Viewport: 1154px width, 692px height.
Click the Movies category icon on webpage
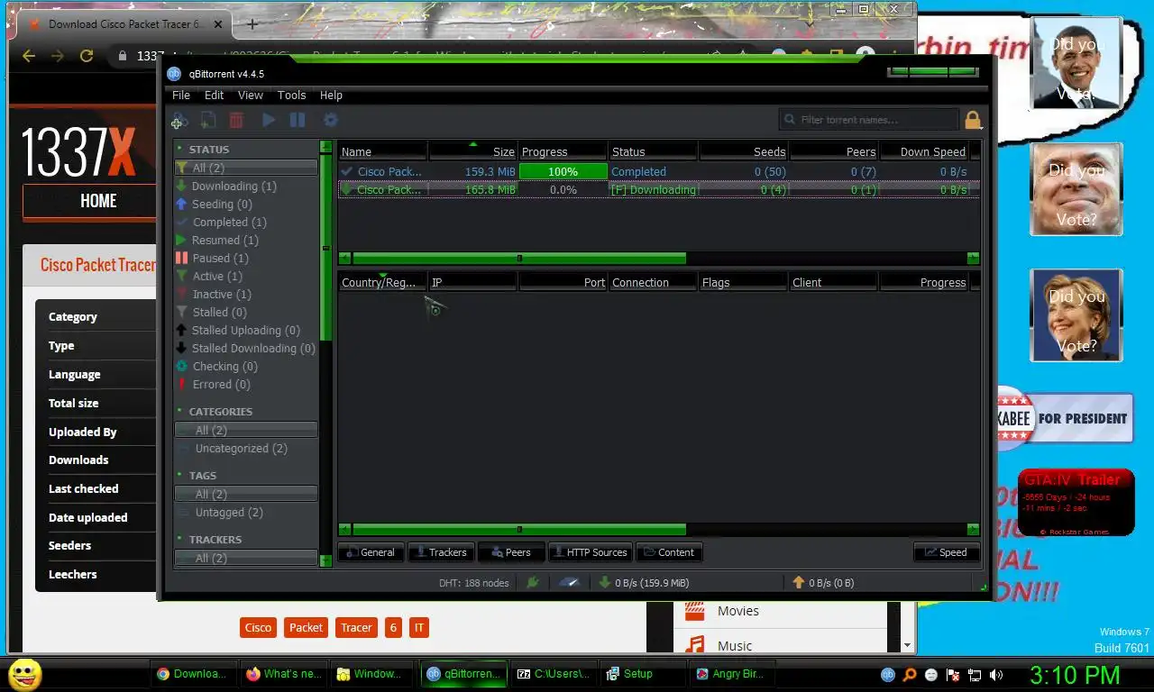(x=694, y=611)
